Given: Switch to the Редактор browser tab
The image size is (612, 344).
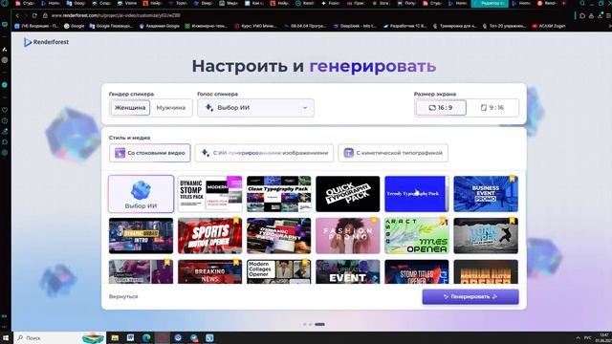Looking at the screenshot, I should [490, 4].
